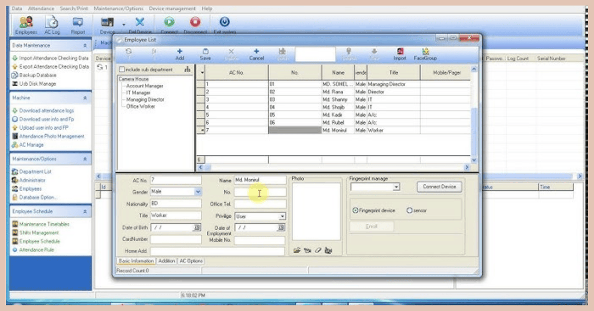
Task: Click the Connect Device button
Action: 439,187
